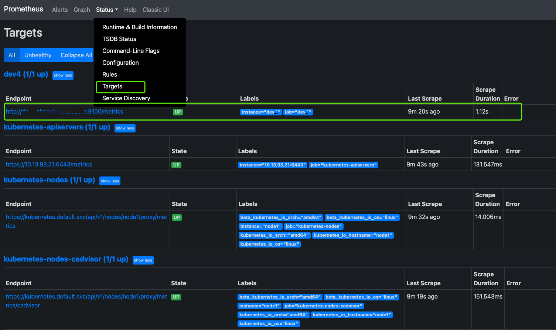
Task: Click the instance="10.13.93.21:6443" label badge
Action: point(273,165)
